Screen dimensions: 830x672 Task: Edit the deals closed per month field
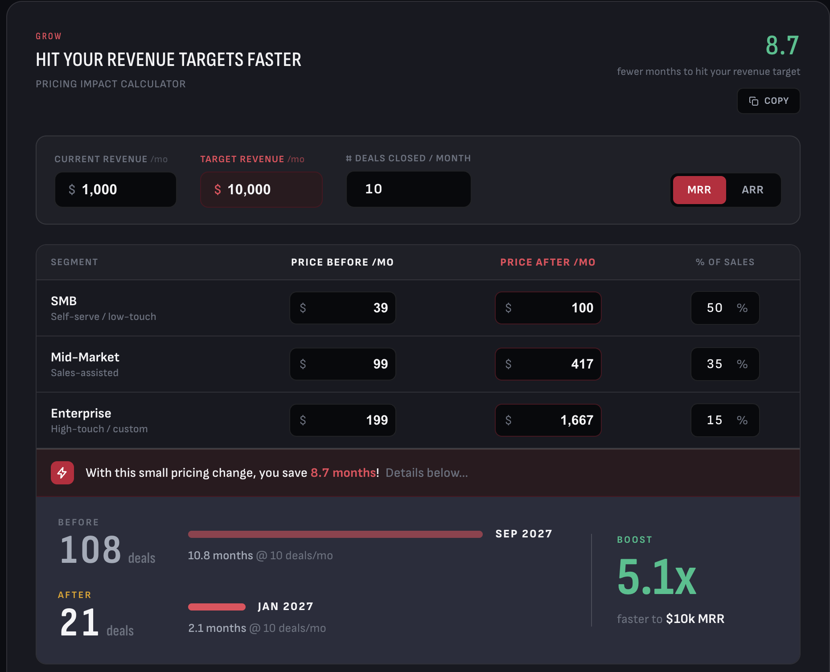(x=409, y=189)
